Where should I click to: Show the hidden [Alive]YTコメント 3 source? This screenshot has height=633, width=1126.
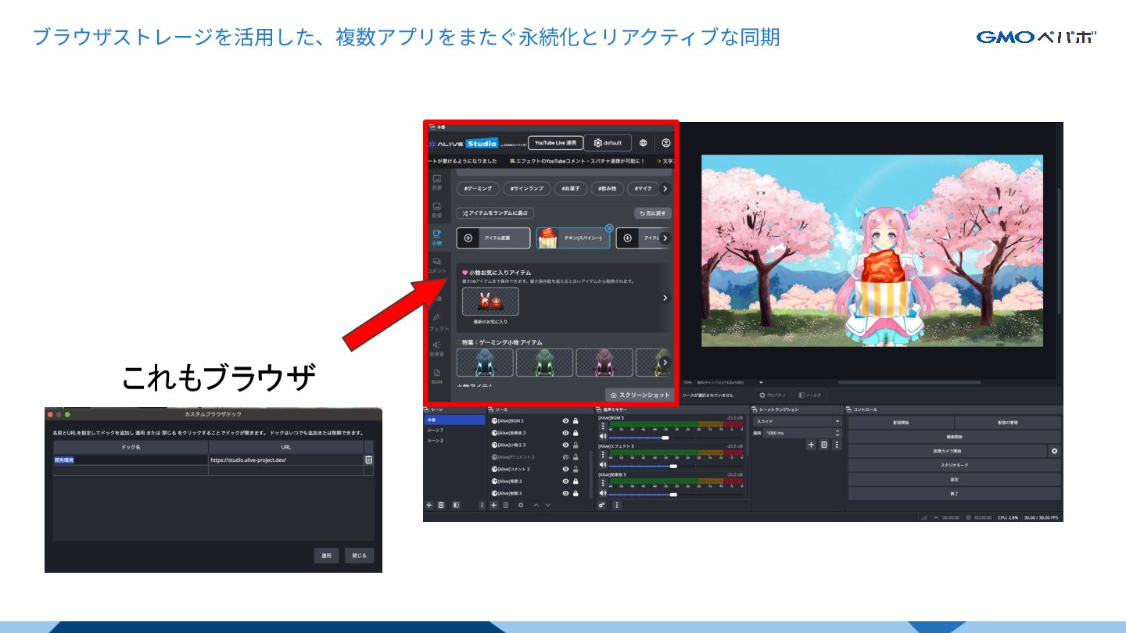click(x=565, y=457)
